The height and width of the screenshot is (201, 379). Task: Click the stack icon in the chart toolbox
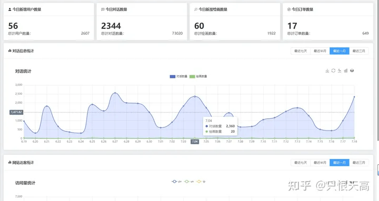352,71
